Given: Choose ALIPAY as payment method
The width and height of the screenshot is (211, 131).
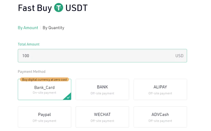Looking at the screenshot, I should coord(160,89).
